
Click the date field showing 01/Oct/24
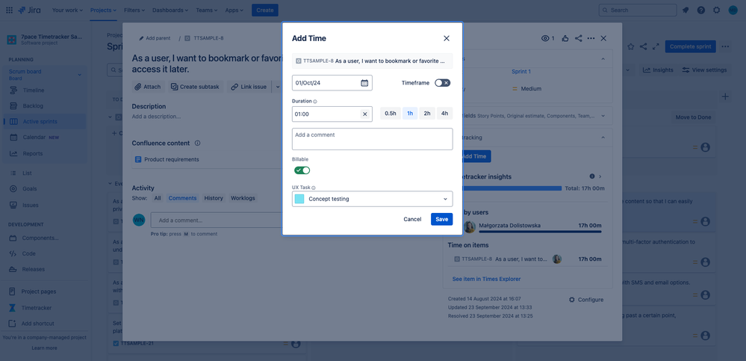pyautogui.click(x=332, y=83)
